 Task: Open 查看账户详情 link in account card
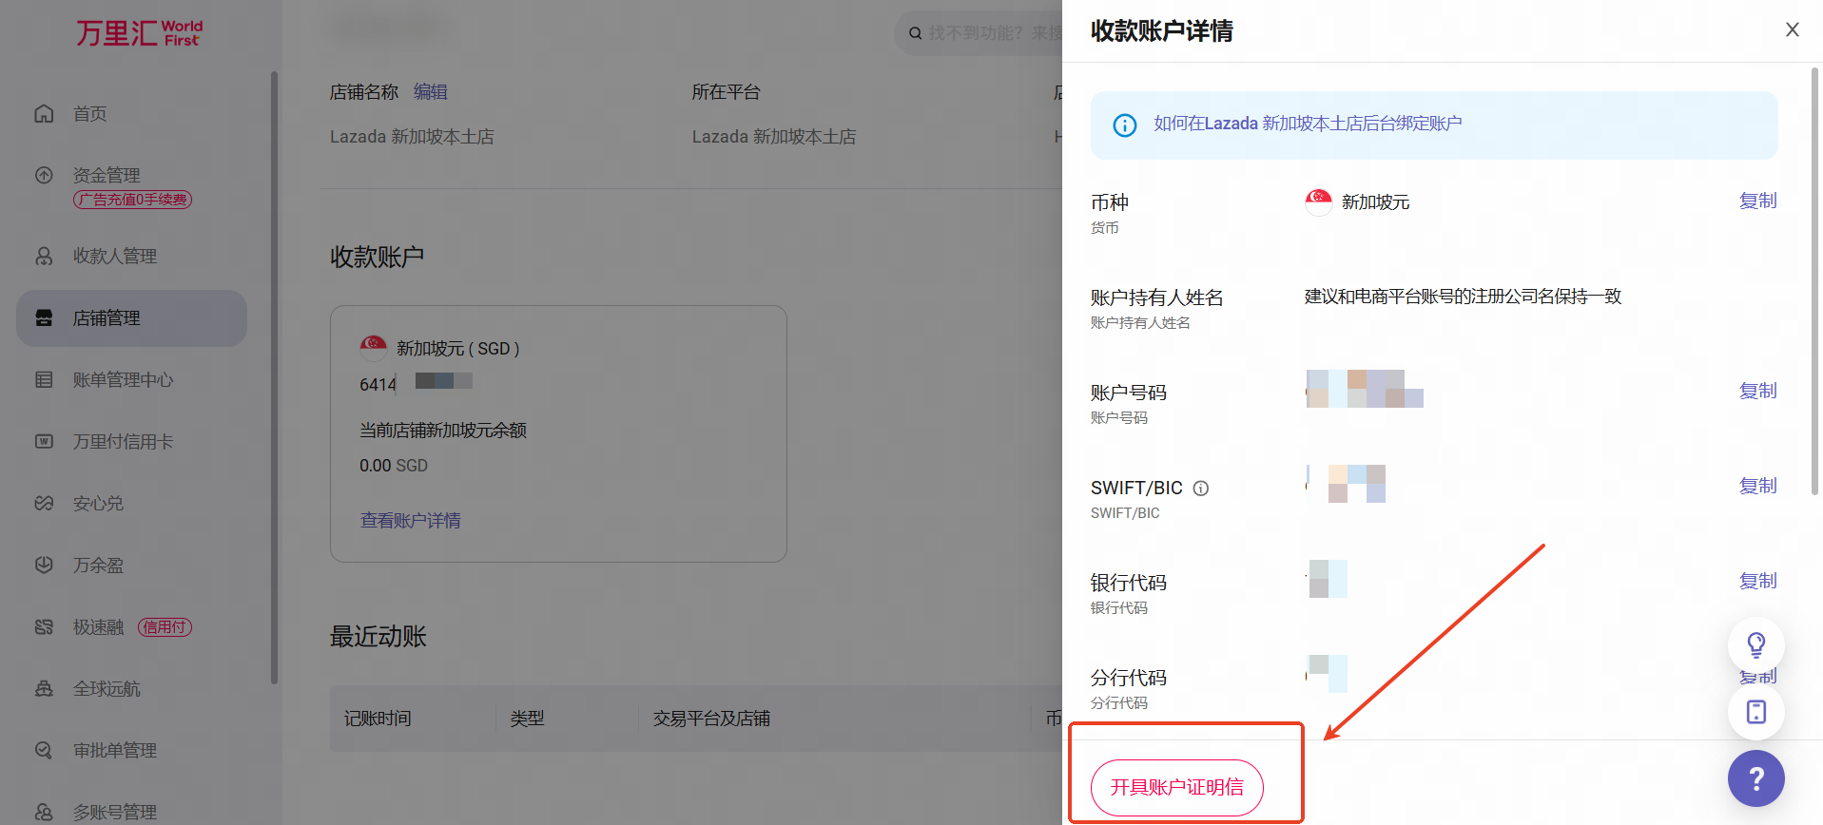(410, 520)
